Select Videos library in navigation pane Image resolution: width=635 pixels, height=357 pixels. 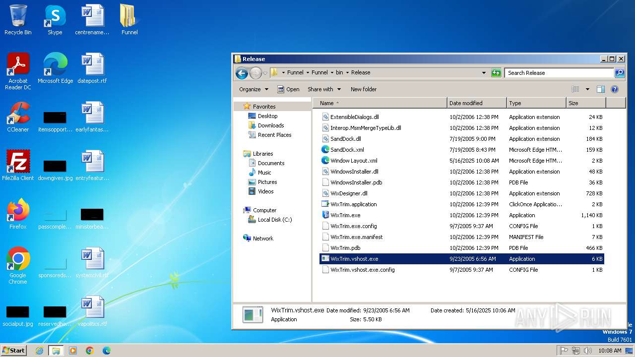click(265, 191)
